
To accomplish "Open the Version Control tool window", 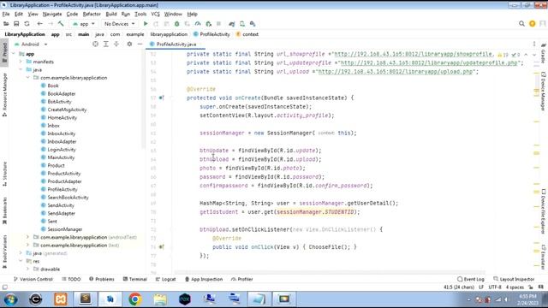I will point(33,279).
